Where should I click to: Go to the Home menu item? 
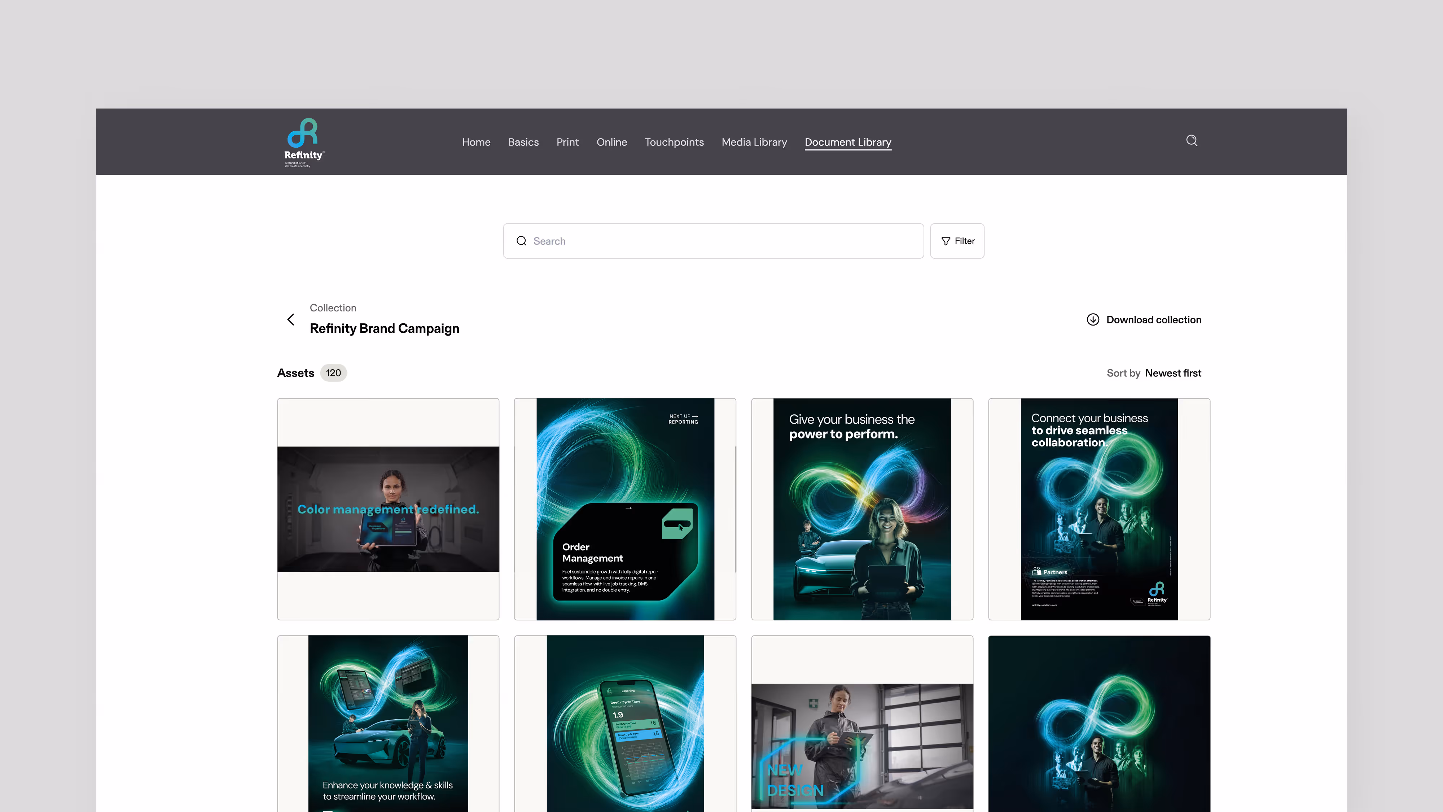click(476, 142)
